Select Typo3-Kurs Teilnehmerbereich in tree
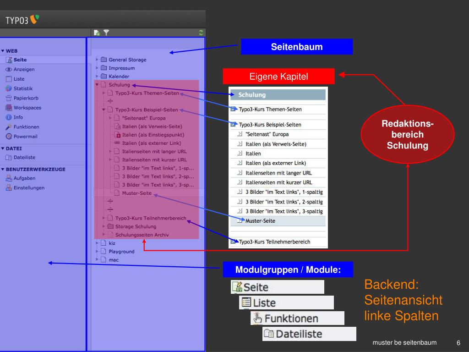469x352 pixels. coord(151,219)
